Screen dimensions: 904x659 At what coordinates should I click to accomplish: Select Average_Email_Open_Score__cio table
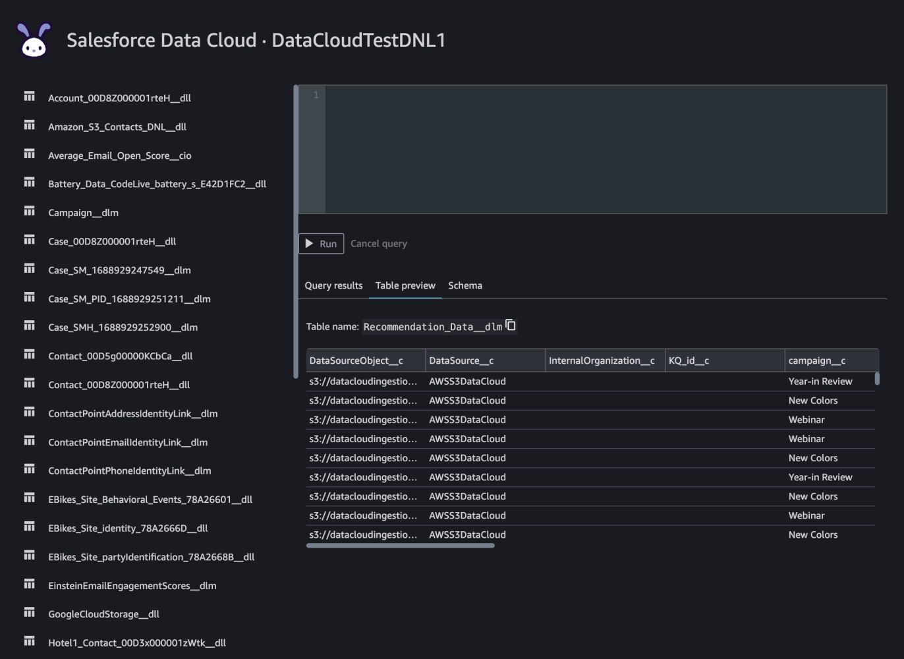pyautogui.click(x=120, y=156)
